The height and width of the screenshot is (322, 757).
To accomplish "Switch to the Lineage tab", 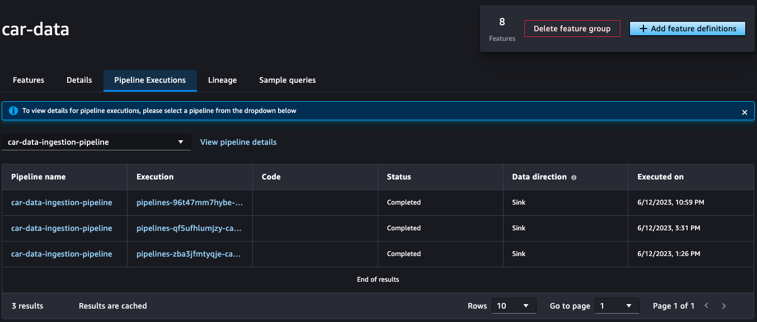I will (222, 80).
